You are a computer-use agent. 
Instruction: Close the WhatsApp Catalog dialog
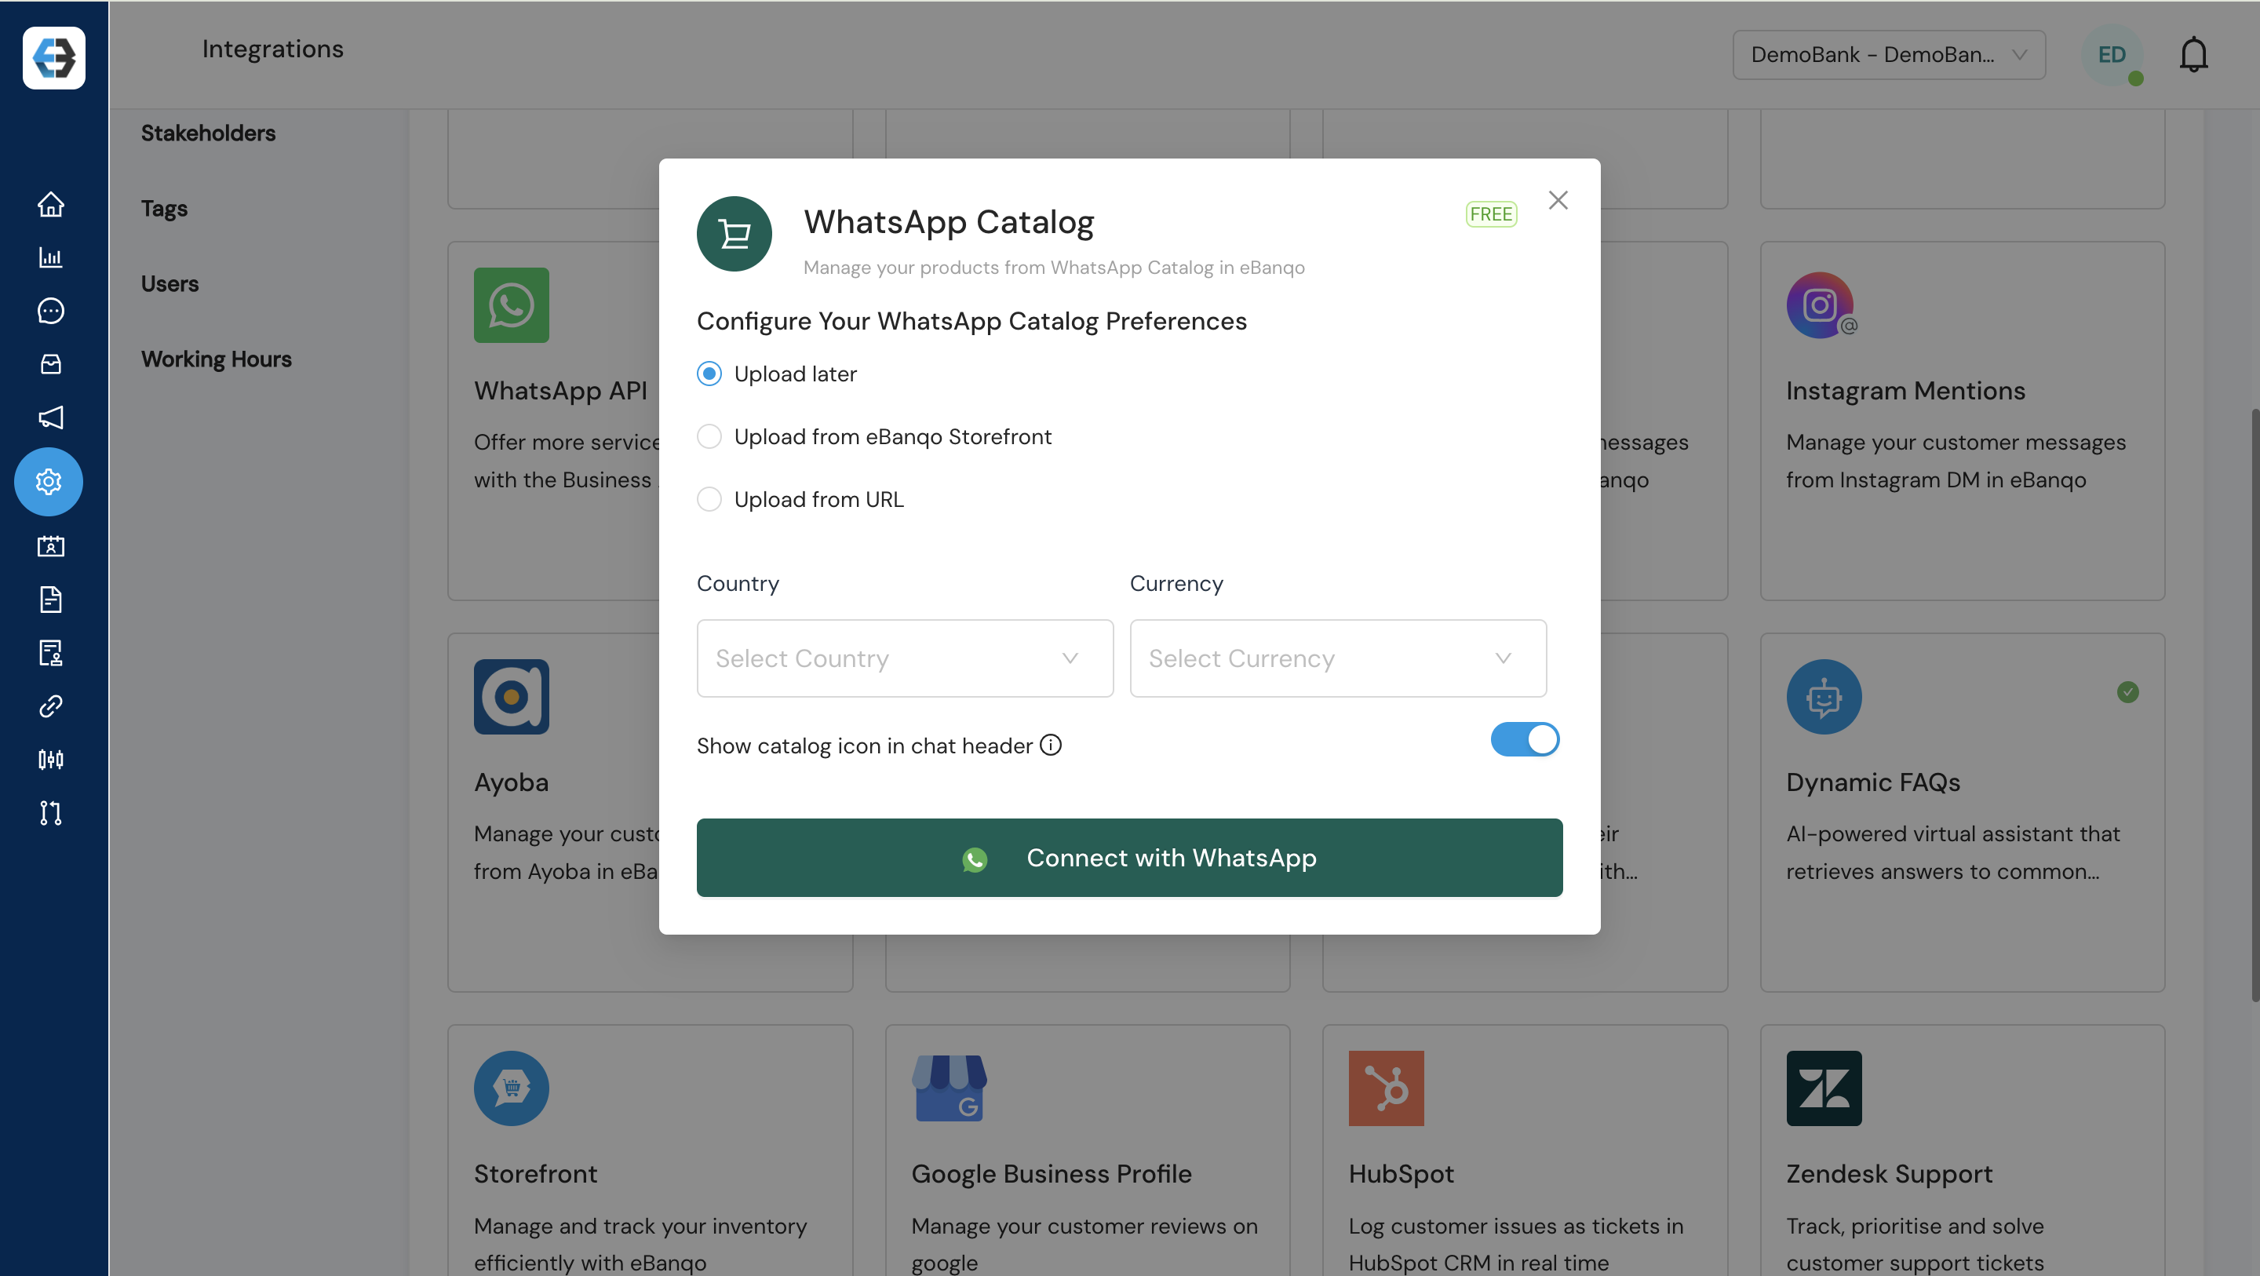pyautogui.click(x=1558, y=200)
